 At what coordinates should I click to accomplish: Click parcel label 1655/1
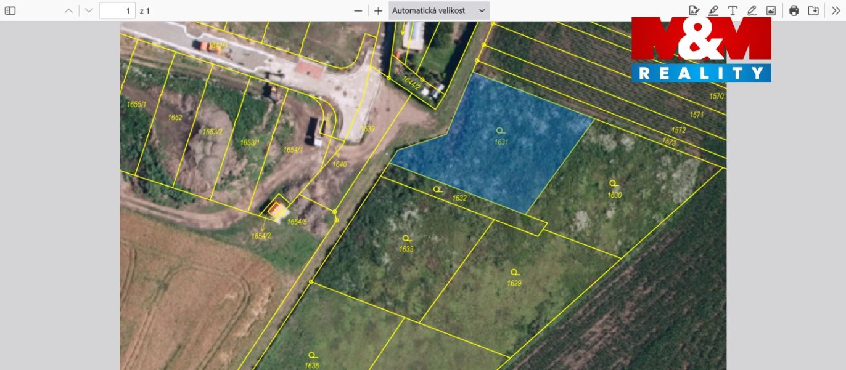(136, 104)
